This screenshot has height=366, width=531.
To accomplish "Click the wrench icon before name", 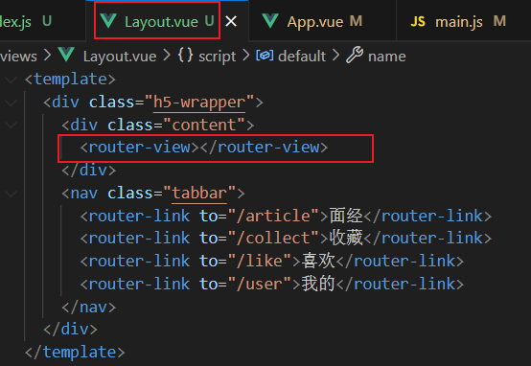I will click(x=355, y=55).
